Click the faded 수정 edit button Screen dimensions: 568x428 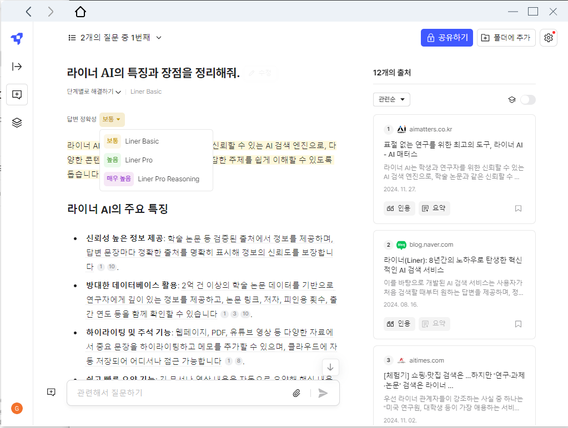click(x=260, y=73)
